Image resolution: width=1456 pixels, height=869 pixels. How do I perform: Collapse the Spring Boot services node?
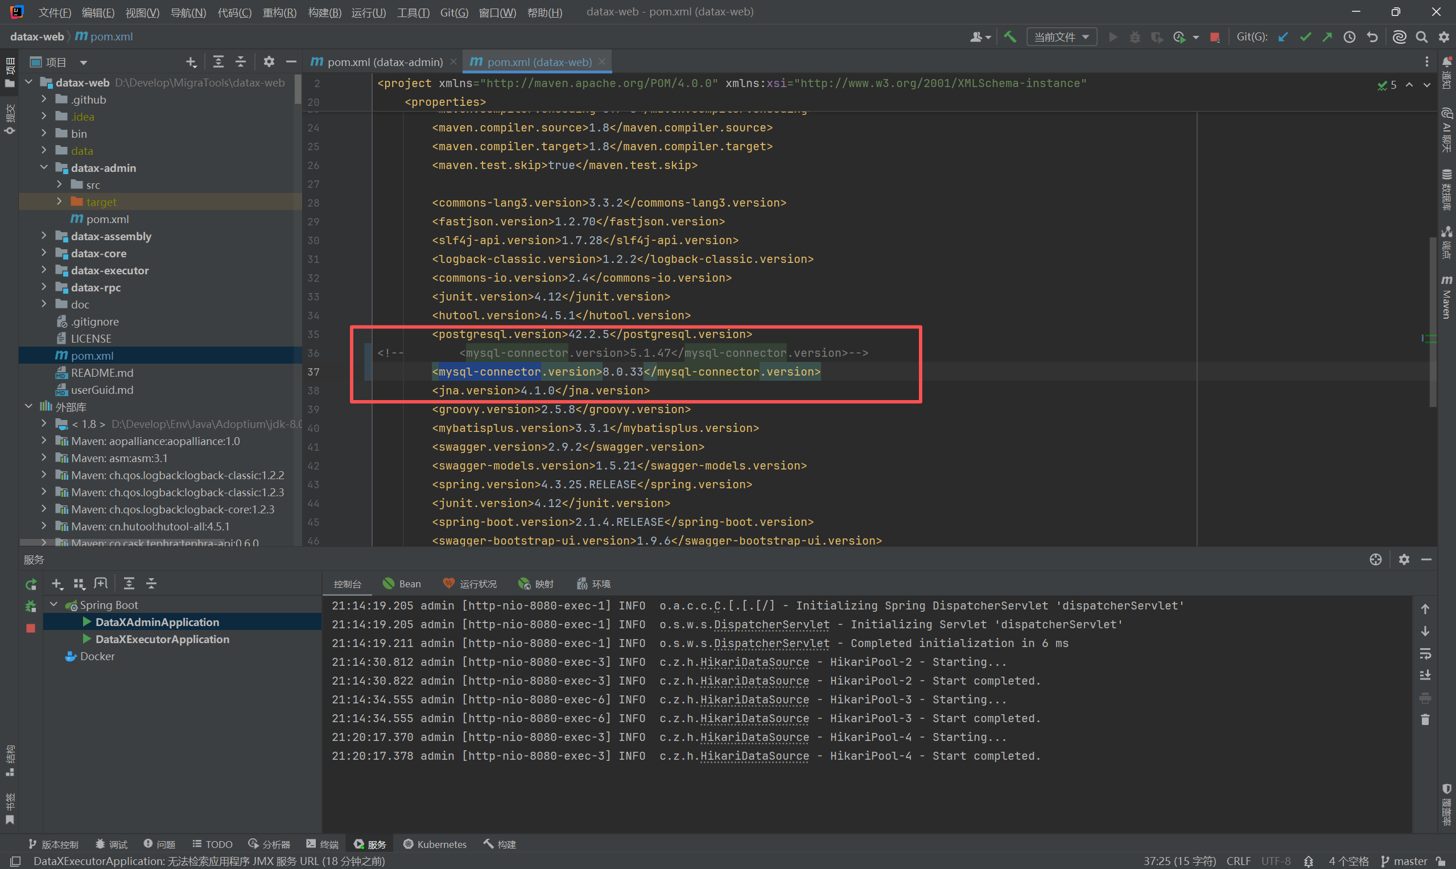(x=54, y=604)
